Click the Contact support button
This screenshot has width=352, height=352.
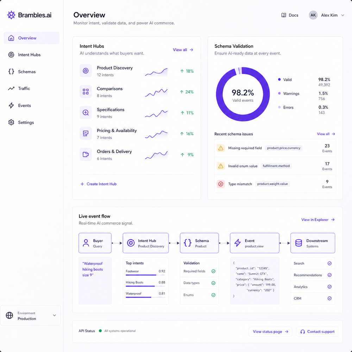click(x=317, y=332)
